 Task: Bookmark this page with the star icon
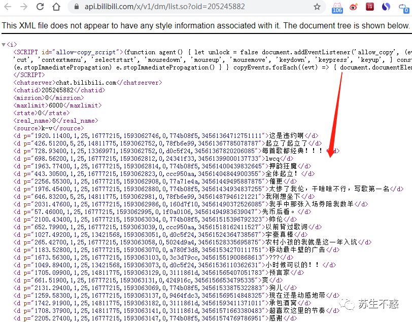coord(317,7)
